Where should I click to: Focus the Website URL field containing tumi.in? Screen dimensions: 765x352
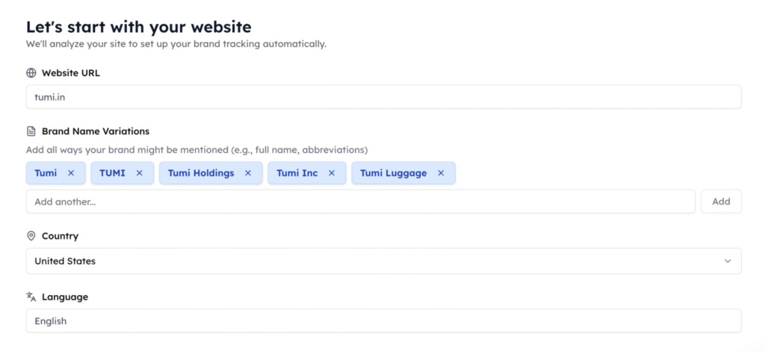[383, 97]
